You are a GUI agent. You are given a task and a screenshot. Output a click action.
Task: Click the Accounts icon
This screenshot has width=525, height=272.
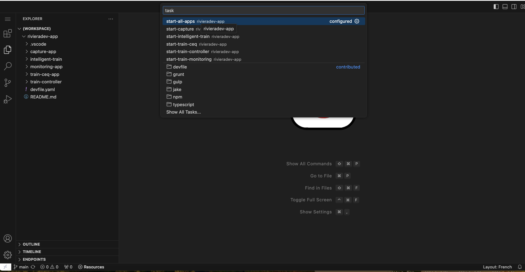tap(8, 238)
